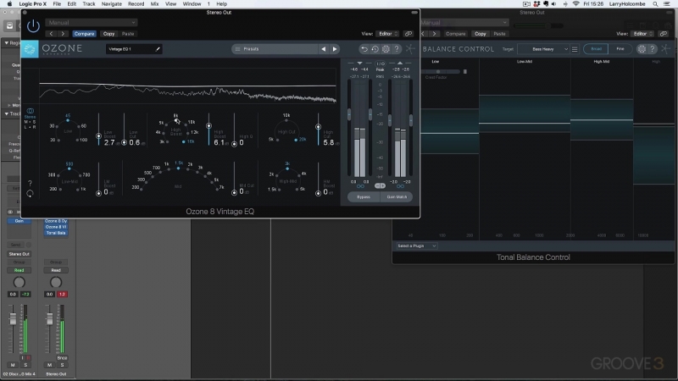Open Ozone help question mark in header

[397, 49]
